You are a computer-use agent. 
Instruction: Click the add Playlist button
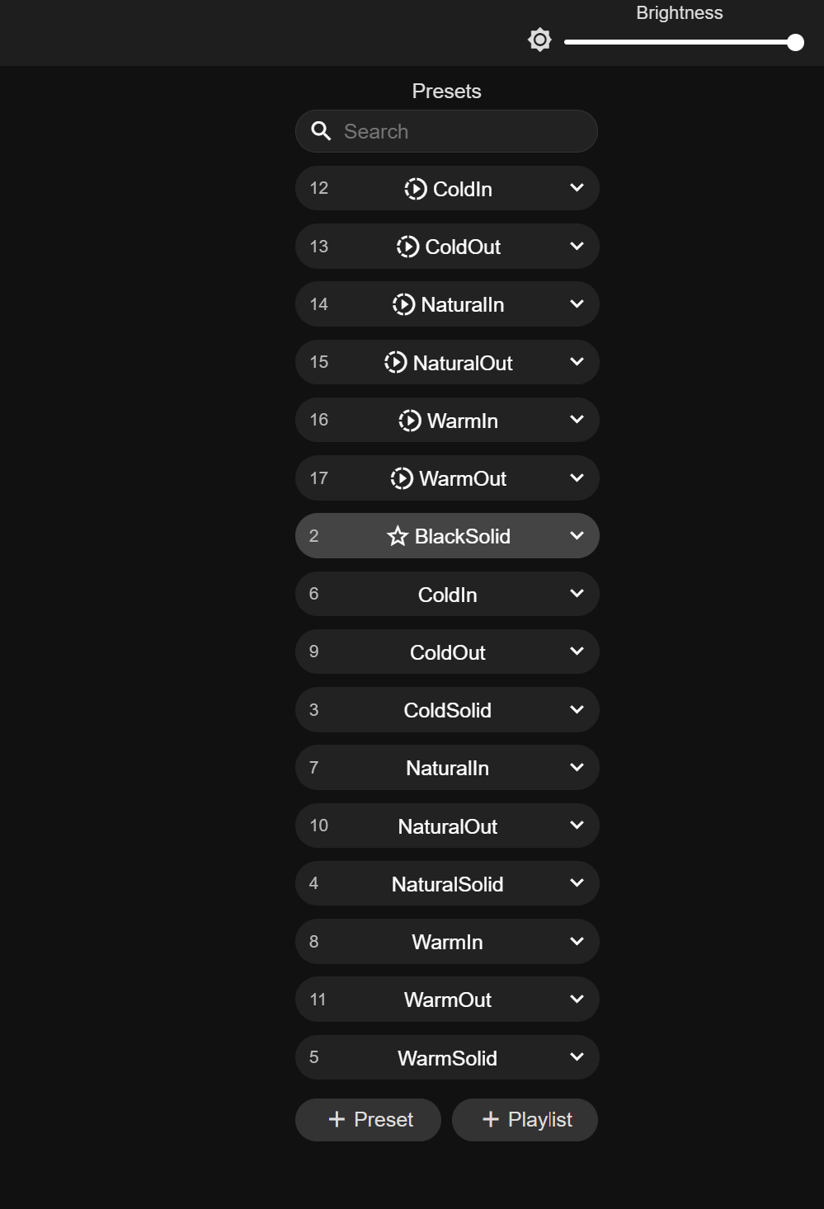coord(525,1119)
